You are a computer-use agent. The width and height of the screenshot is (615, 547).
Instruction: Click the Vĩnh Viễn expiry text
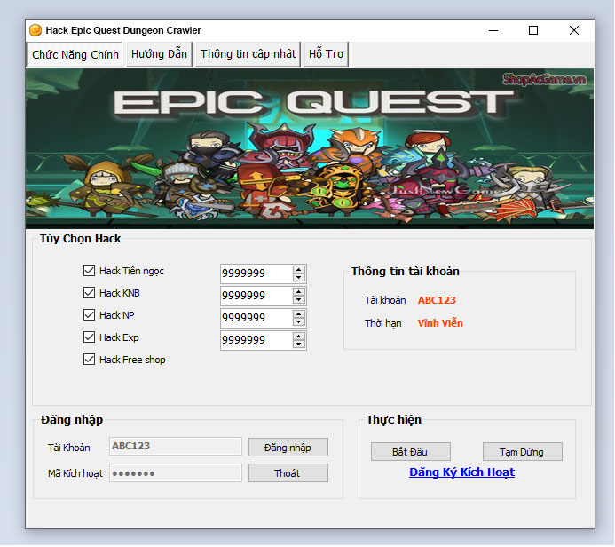440,323
